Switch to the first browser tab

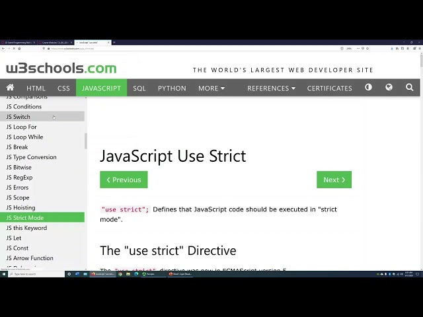[x=18, y=42]
